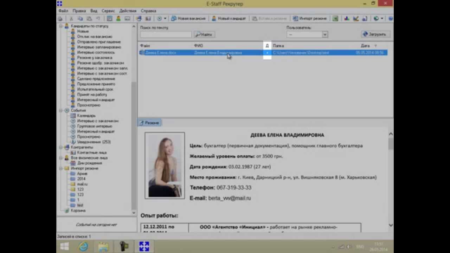Click the Windows Start button
The width and height of the screenshot is (450, 253).
64,246
